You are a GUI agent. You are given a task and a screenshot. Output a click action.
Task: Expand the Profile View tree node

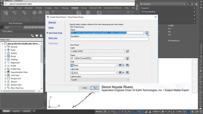click(x=5, y=69)
